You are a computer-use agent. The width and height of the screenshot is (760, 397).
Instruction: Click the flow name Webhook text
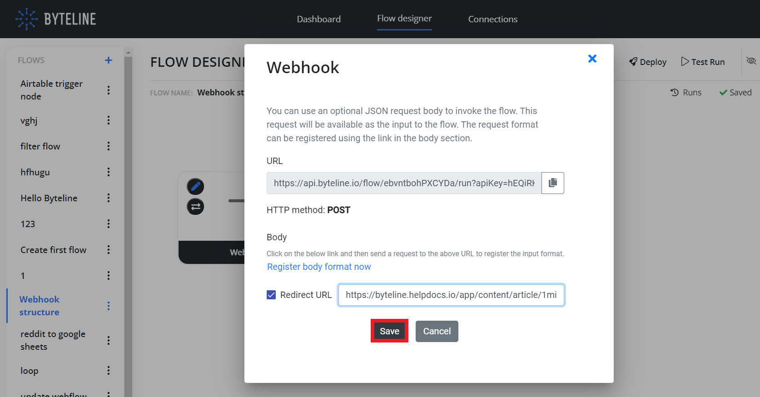coord(221,92)
